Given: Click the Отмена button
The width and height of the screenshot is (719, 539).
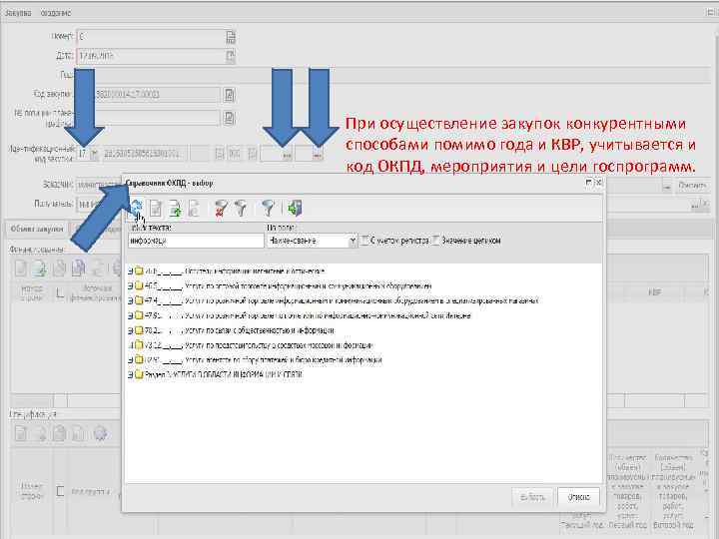Looking at the screenshot, I should tap(578, 497).
